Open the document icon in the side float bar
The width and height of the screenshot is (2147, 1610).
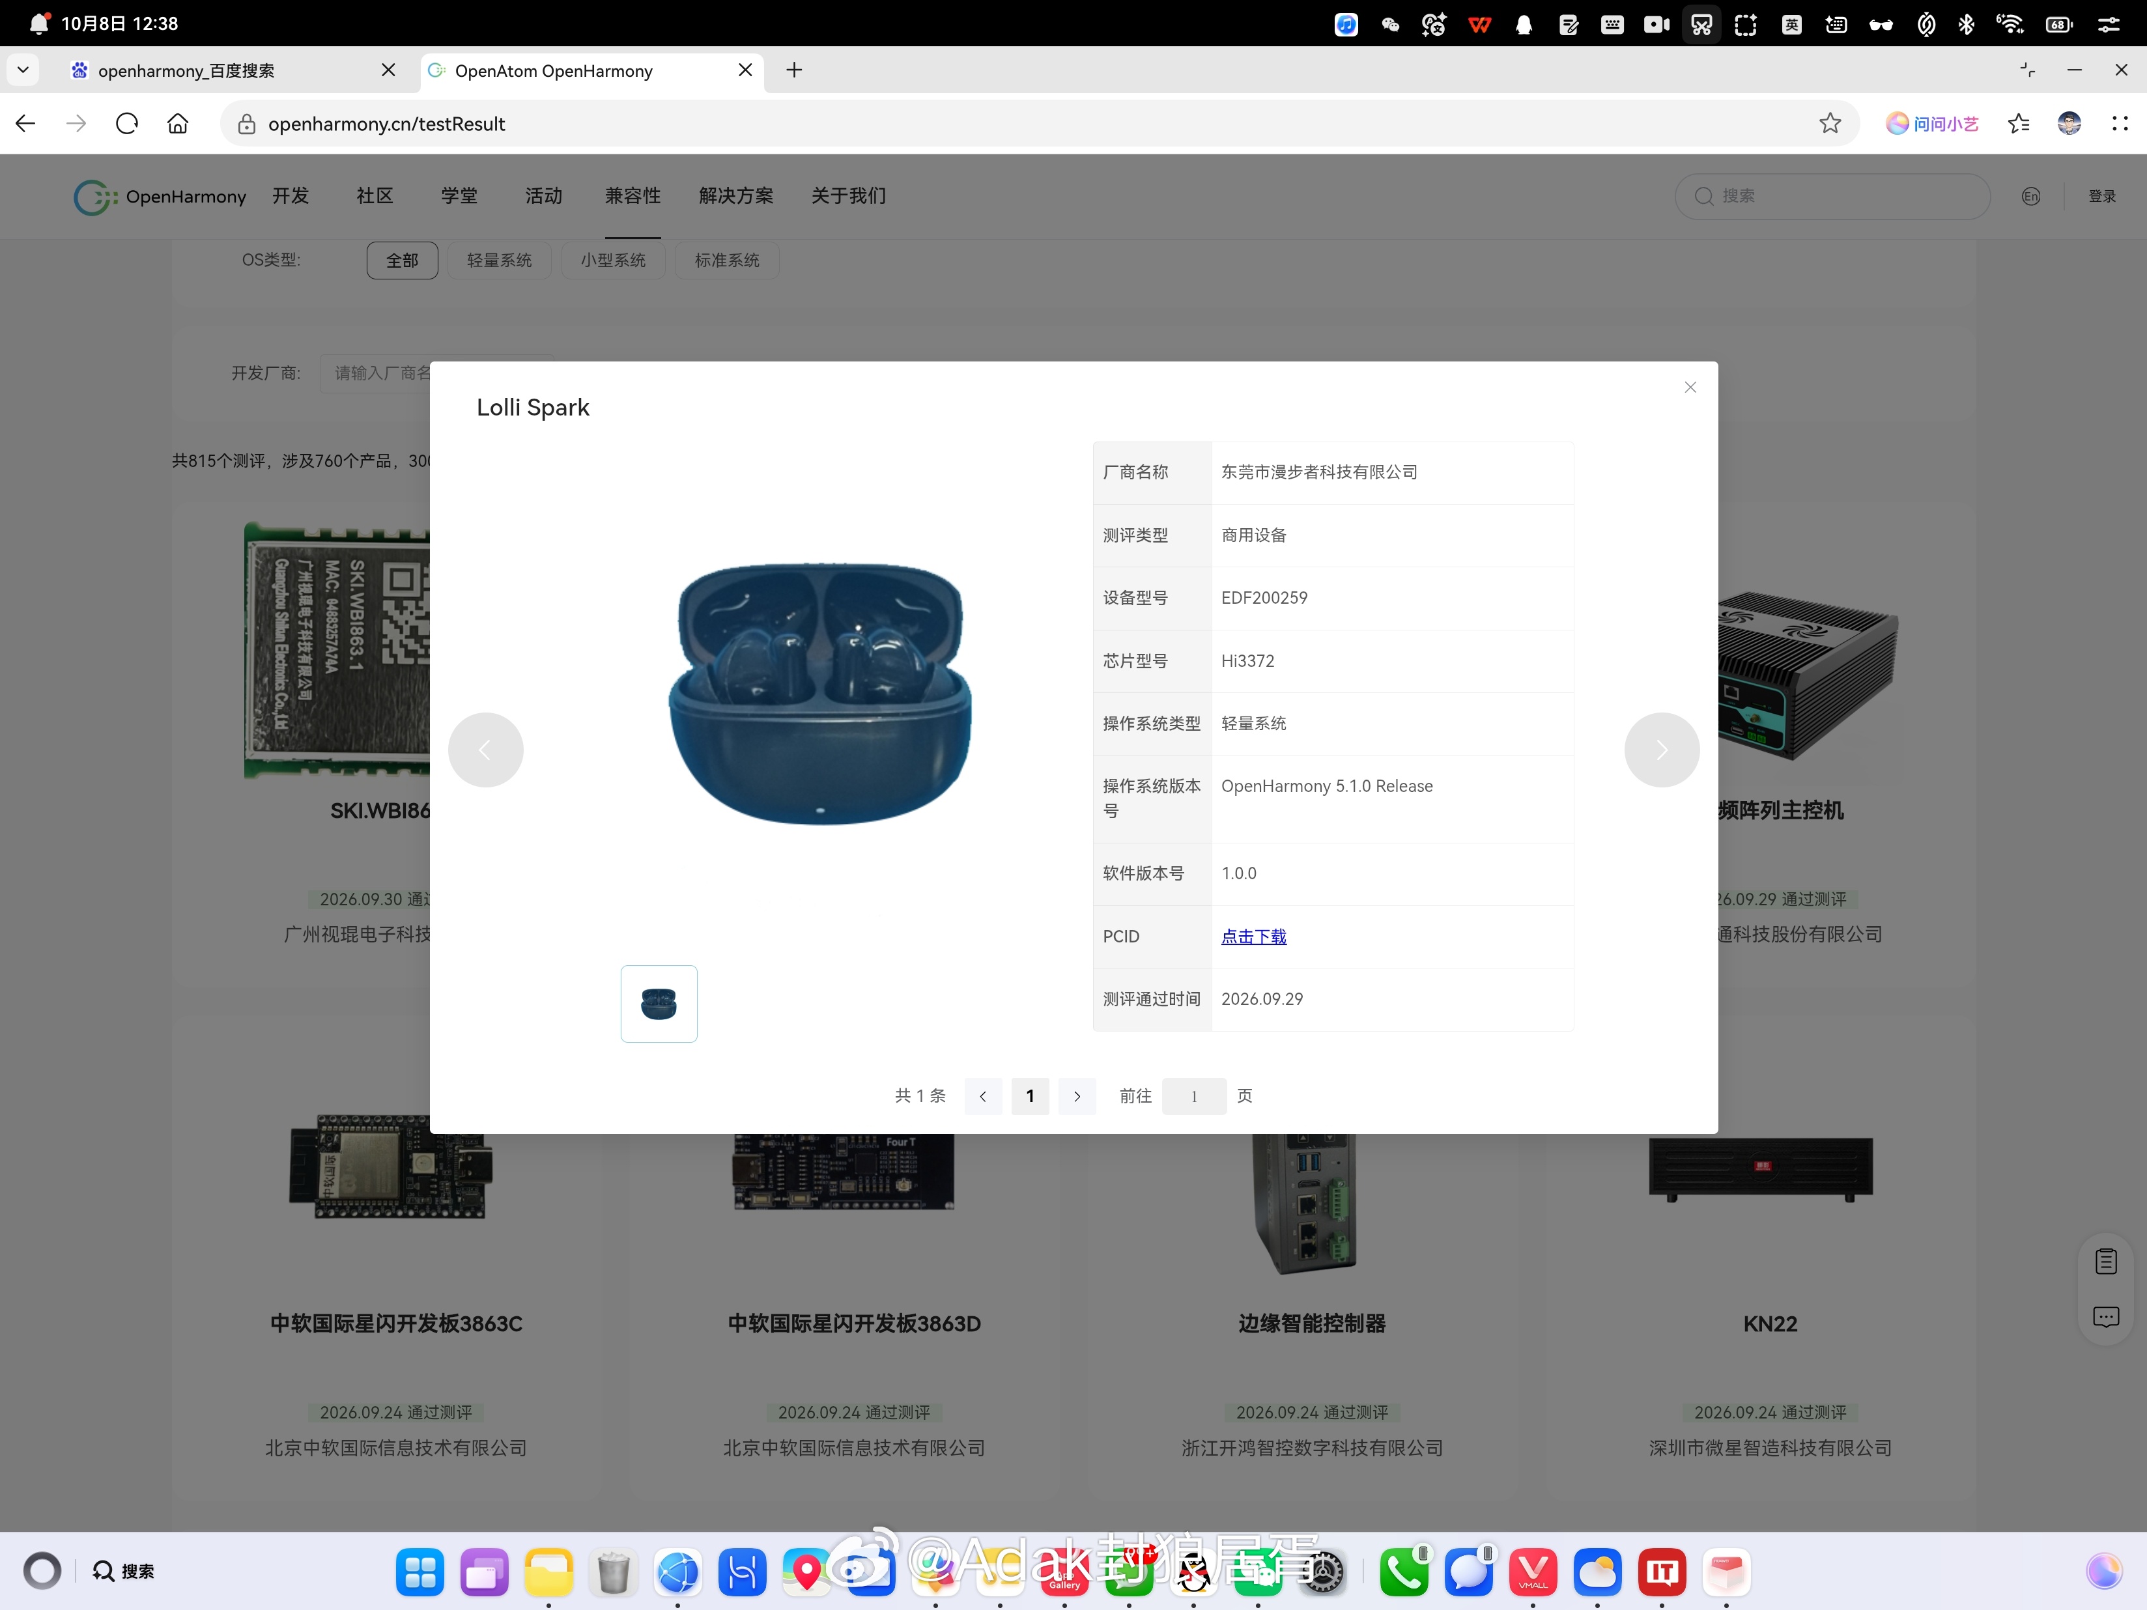pyautogui.click(x=2105, y=1262)
